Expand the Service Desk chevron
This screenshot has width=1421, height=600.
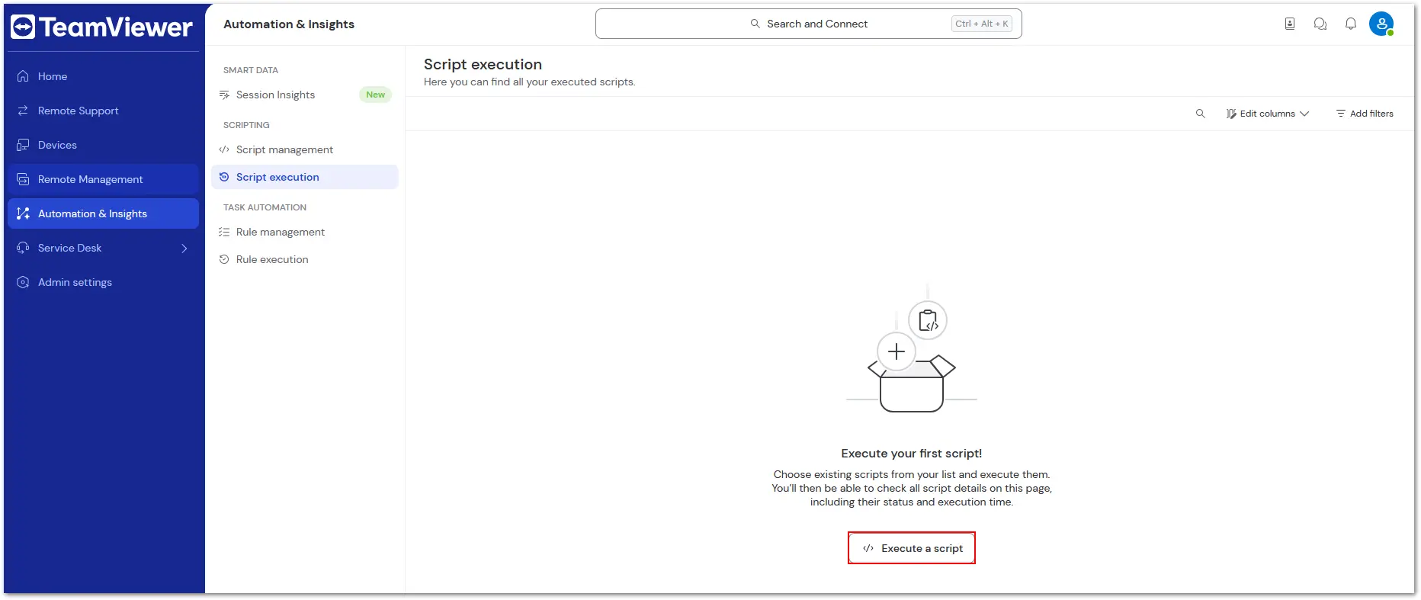click(184, 248)
